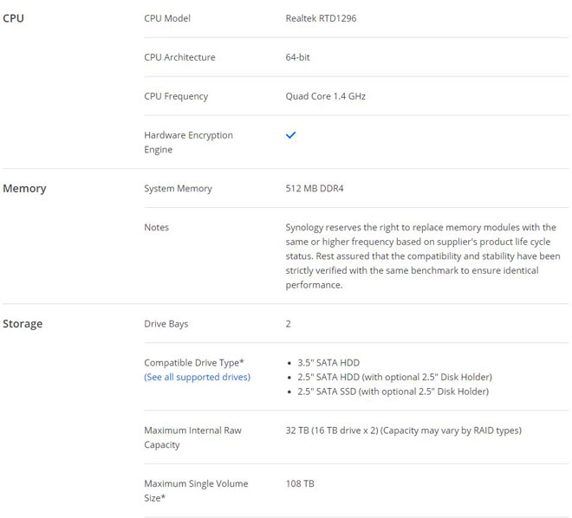The height and width of the screenshot is (518, 572).
Task: Open the See all supported drives link
Action: (198, 378)
